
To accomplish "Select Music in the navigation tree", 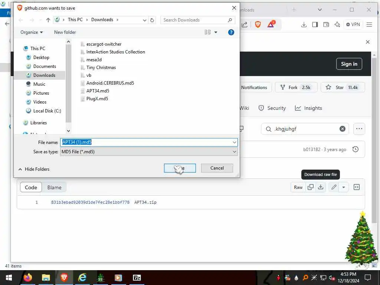I will [39, 84].
